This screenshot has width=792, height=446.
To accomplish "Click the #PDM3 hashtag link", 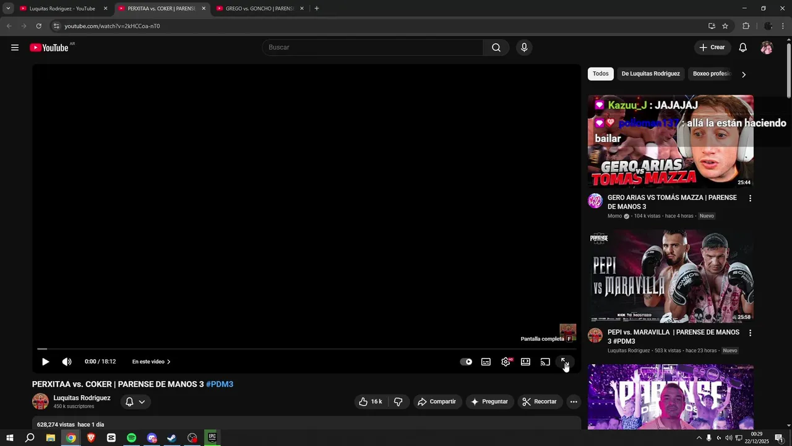I will (x=220, y=384).
